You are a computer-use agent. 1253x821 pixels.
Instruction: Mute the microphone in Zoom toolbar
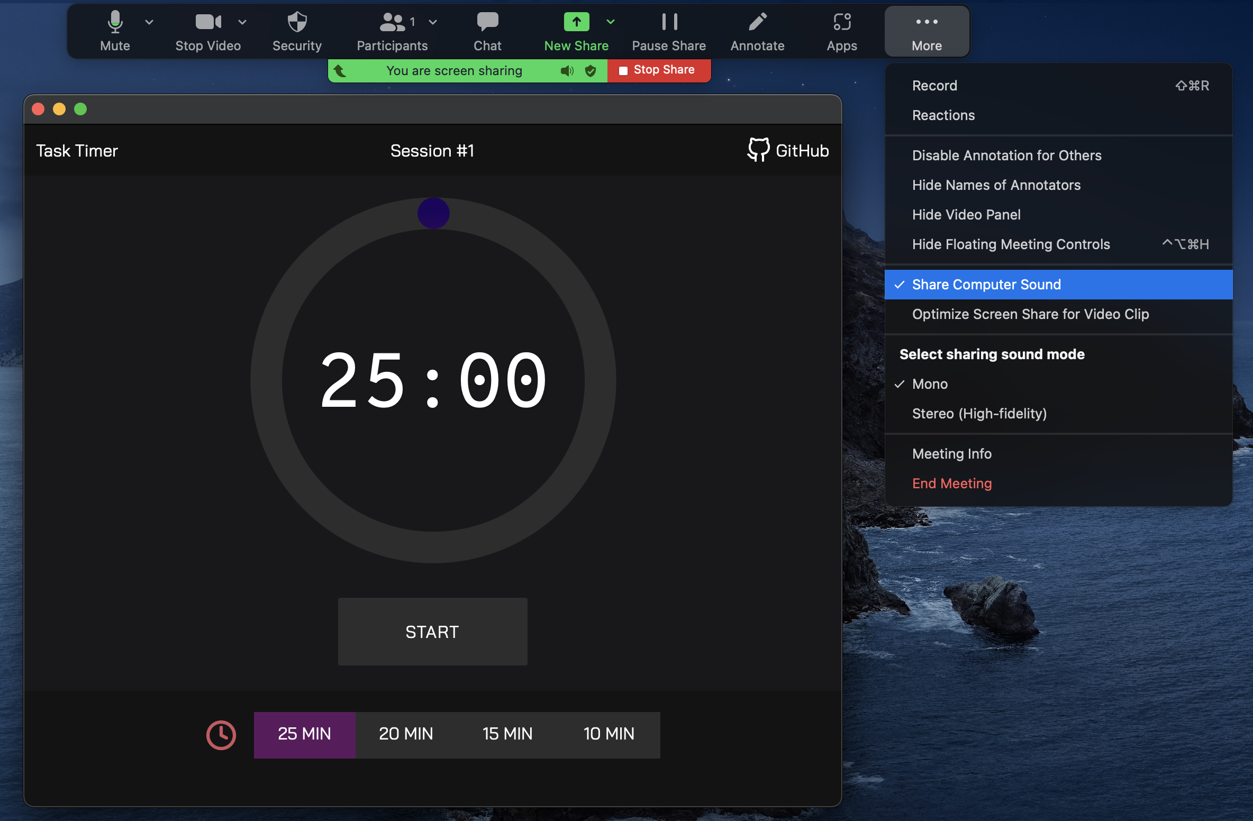(x=115, y=31)
